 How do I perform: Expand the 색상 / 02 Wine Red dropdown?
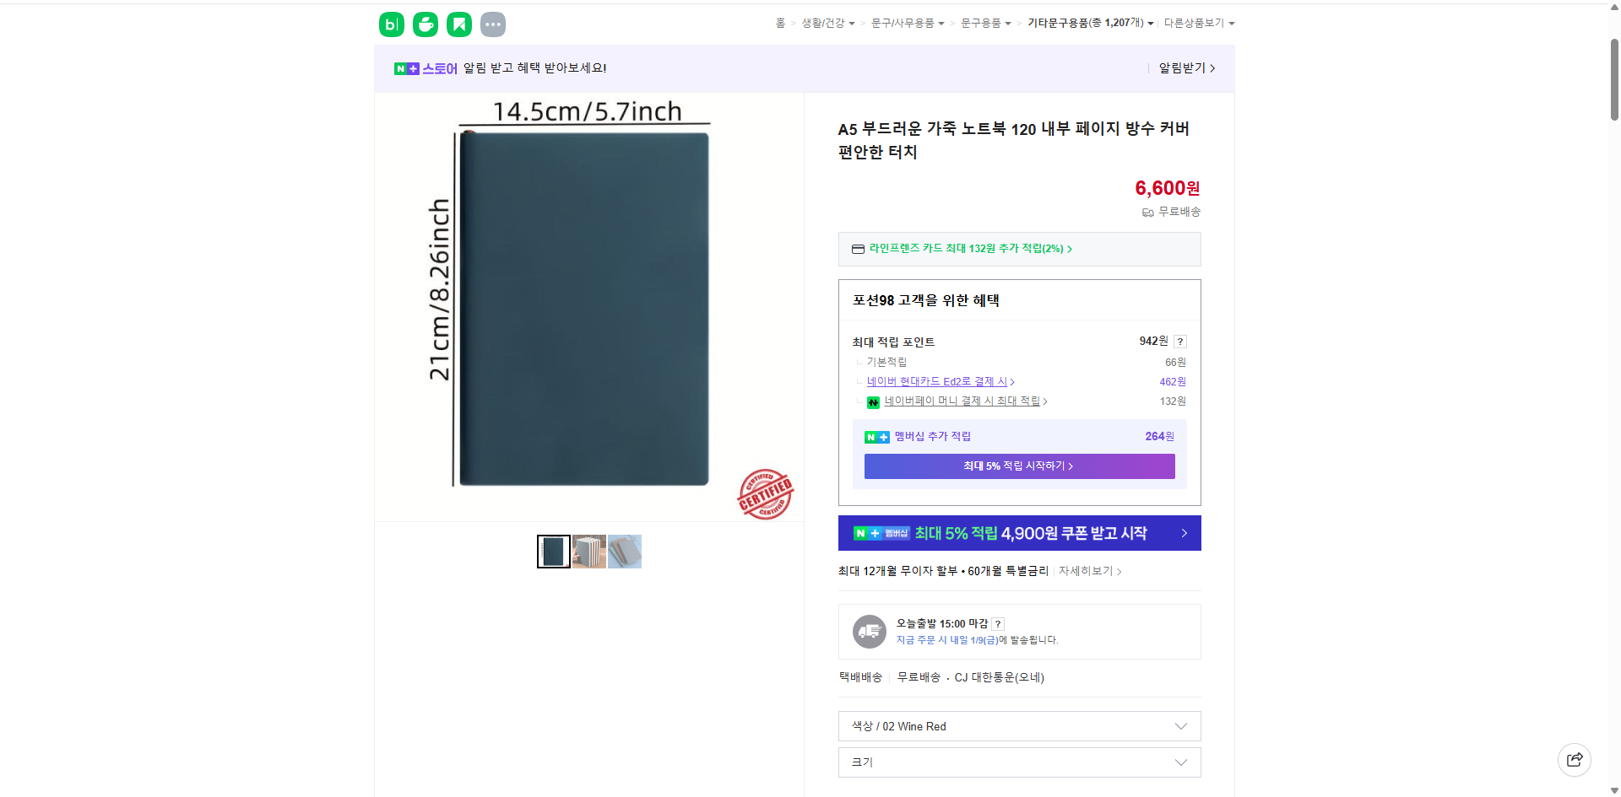pyautogui.click(x=1018, y=726)
